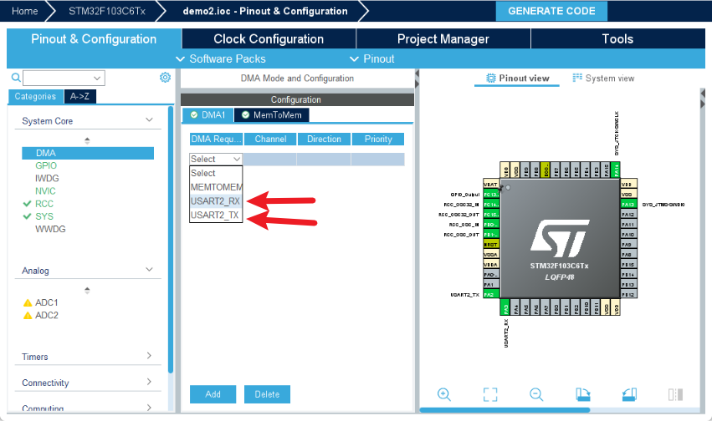Viewport: 712px width, 421px height.
Task: Expand the Connectivity category
Action: [149, 382]
